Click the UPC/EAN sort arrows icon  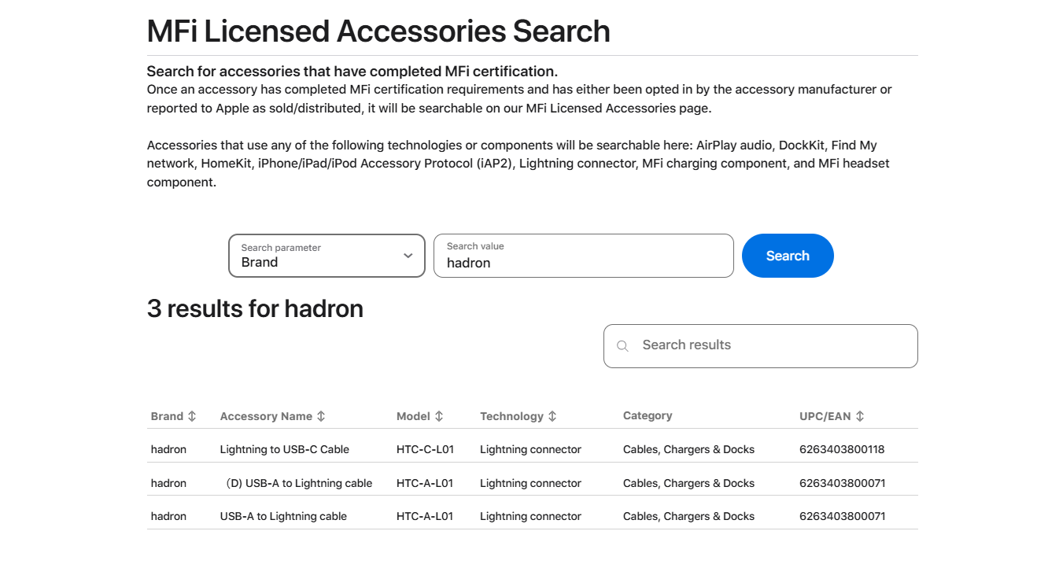pos(860,416)
